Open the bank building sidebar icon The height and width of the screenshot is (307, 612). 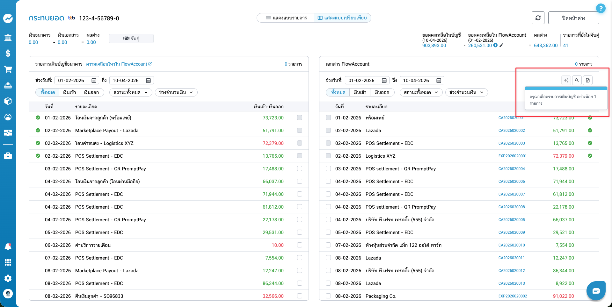8,38
